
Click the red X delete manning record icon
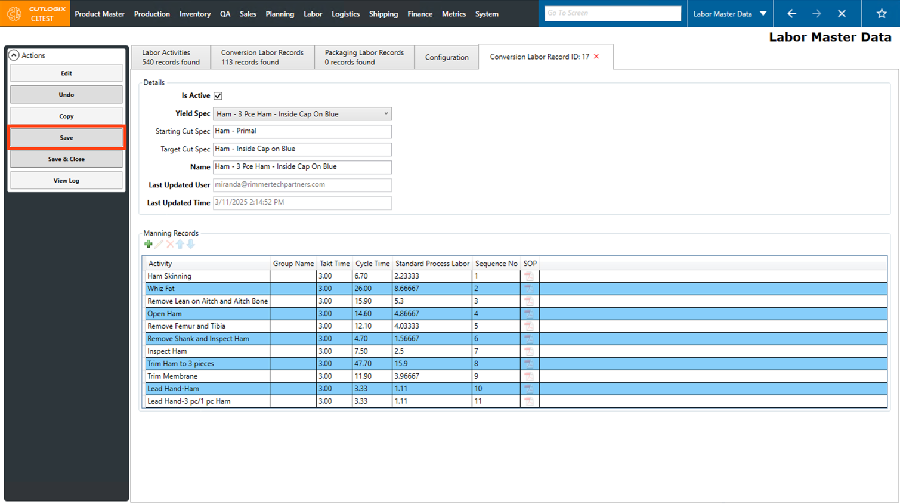170,244
